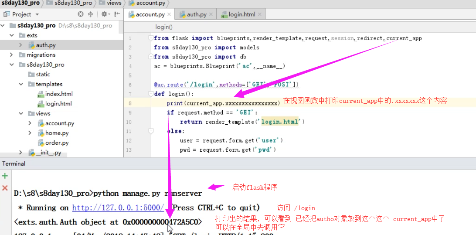Click the login() structure breadcrumb

[164, 27]
